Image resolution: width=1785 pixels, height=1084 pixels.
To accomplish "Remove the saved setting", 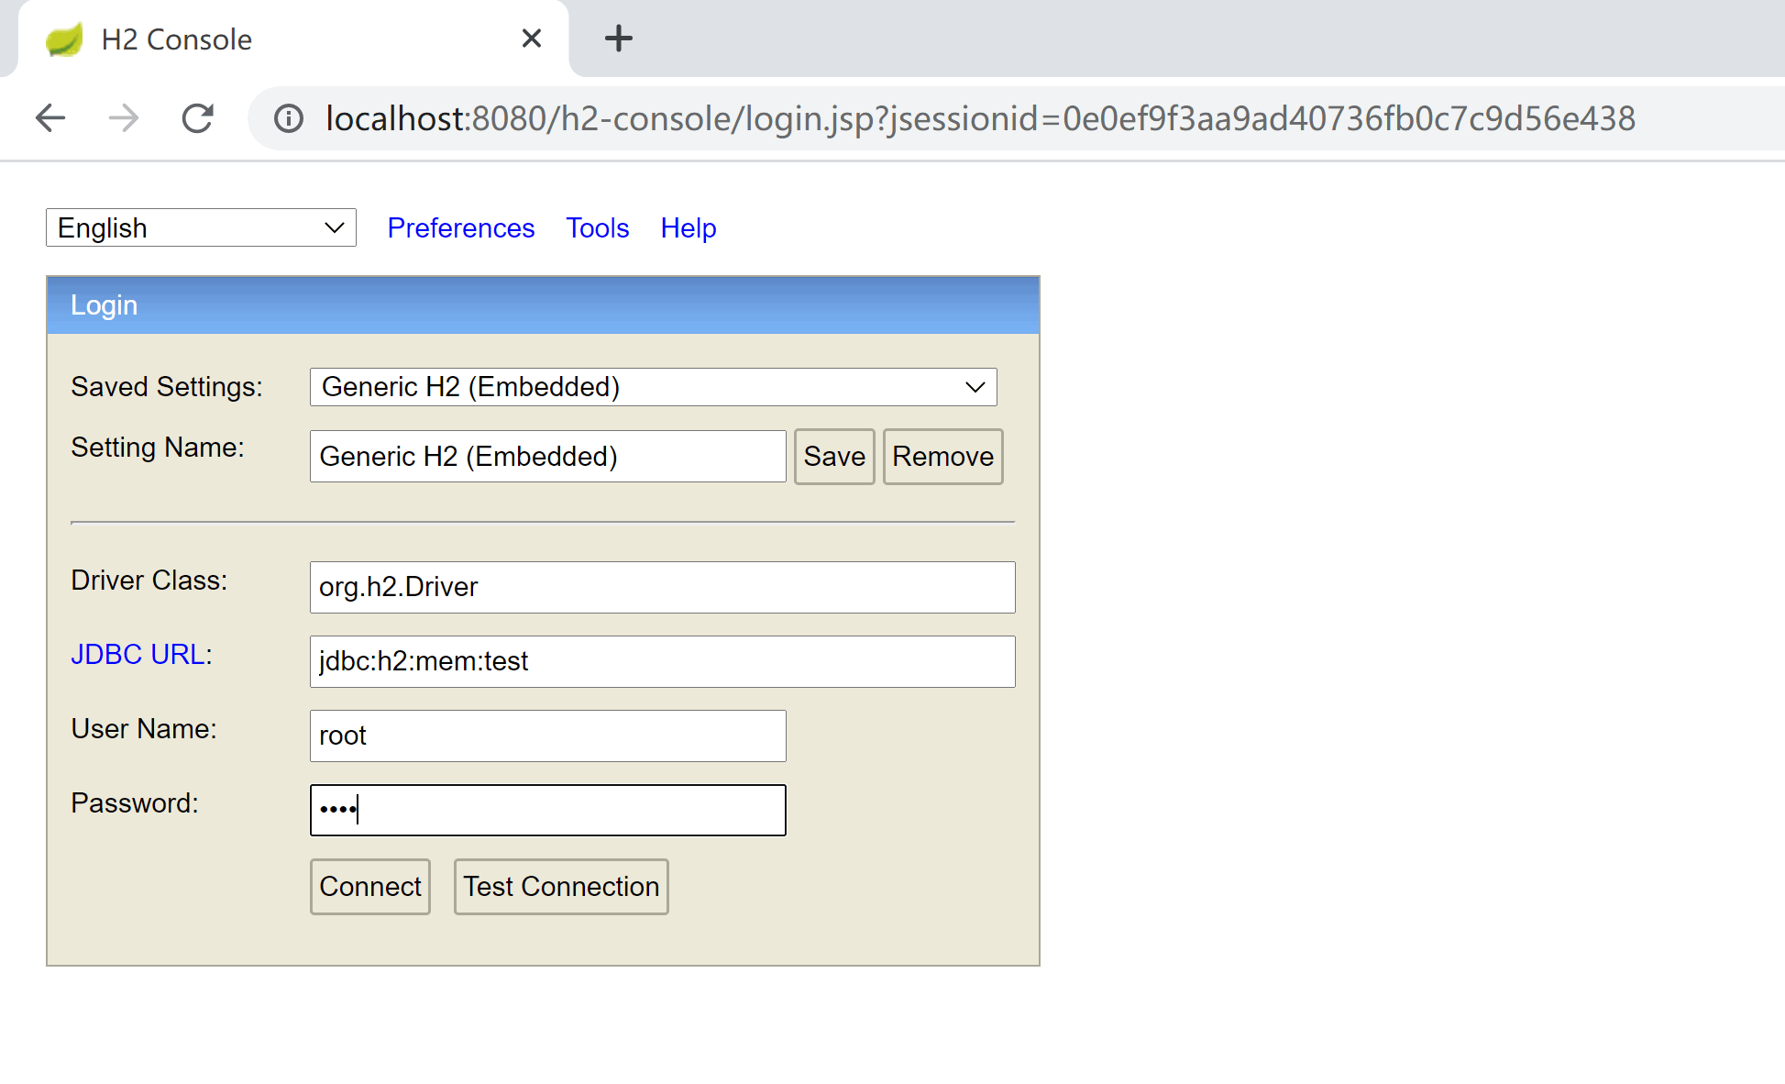I will tap(942, 456).
